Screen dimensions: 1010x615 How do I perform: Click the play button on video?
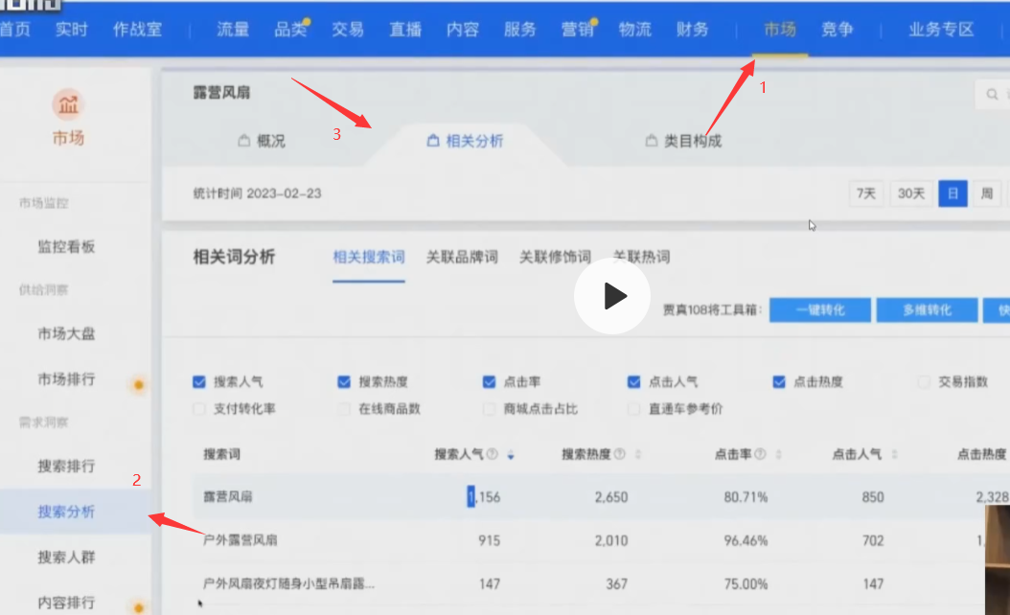tap(612, 296)
